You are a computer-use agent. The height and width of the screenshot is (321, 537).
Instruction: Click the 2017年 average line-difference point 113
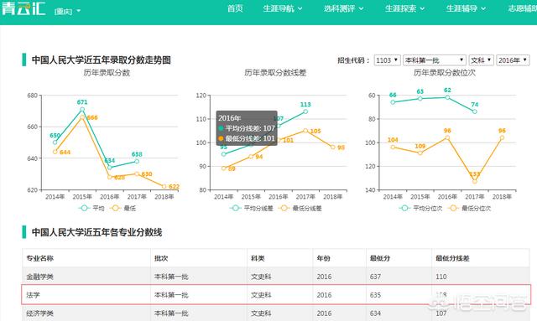pyautogui.click(x=305, y=111)
